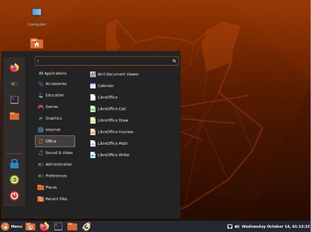Open the Internet category
The height and width of the screenshot is (232, 311).
(55, 130)
